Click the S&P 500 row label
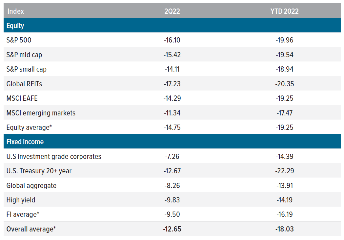Image resolution: width=344 pixels, height=240 pixels. click(x=19, y=40)
